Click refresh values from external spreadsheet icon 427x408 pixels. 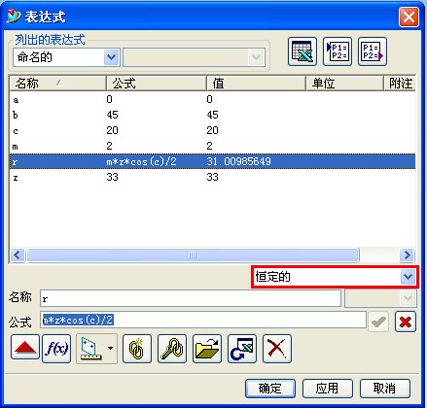click(242, 349)
